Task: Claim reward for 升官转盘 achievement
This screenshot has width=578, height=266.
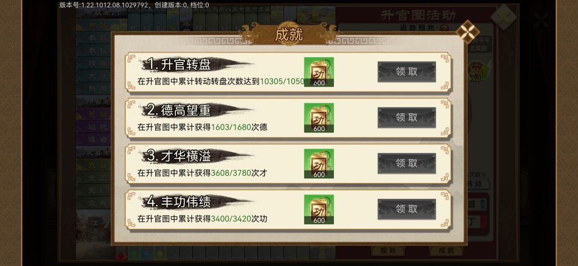Action: (407, 72)
